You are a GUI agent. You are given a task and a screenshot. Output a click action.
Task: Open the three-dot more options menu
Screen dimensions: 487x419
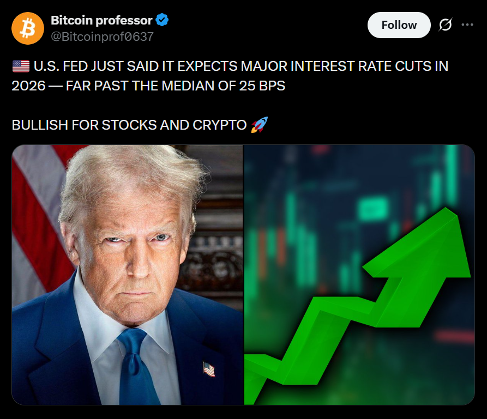[467, 25]
